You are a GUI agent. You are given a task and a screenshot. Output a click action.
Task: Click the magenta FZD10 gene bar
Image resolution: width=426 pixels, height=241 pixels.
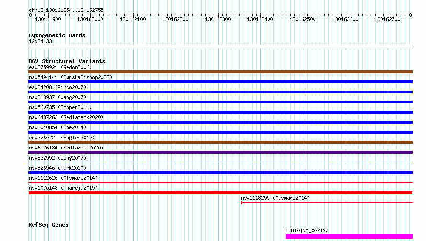(x=349, y=236)
